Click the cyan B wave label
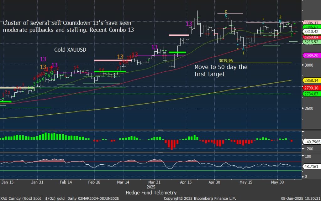The image size is (321, 201). 280,21
